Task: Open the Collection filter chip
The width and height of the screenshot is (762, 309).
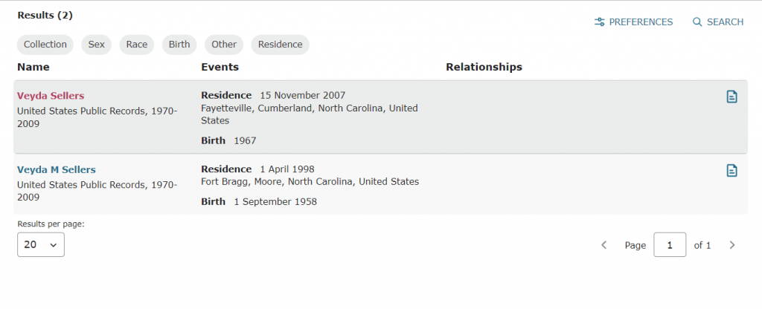Action: coord(45,45)
